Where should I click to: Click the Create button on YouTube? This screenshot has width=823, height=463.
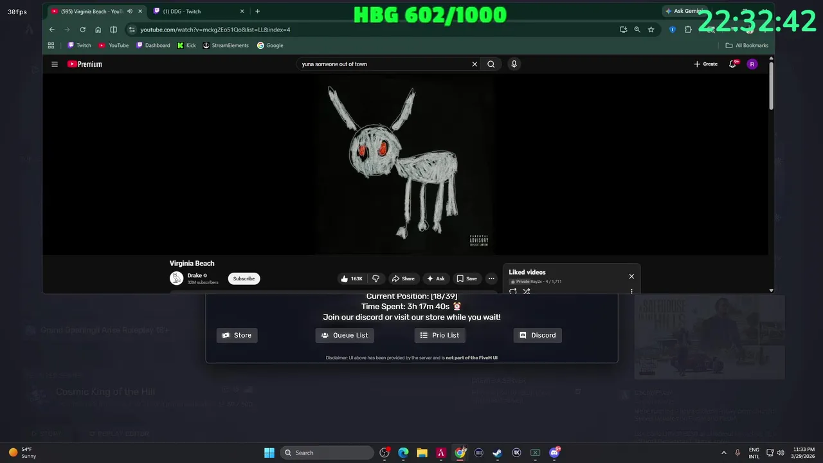pyautogui.click(x=705, y=64)
